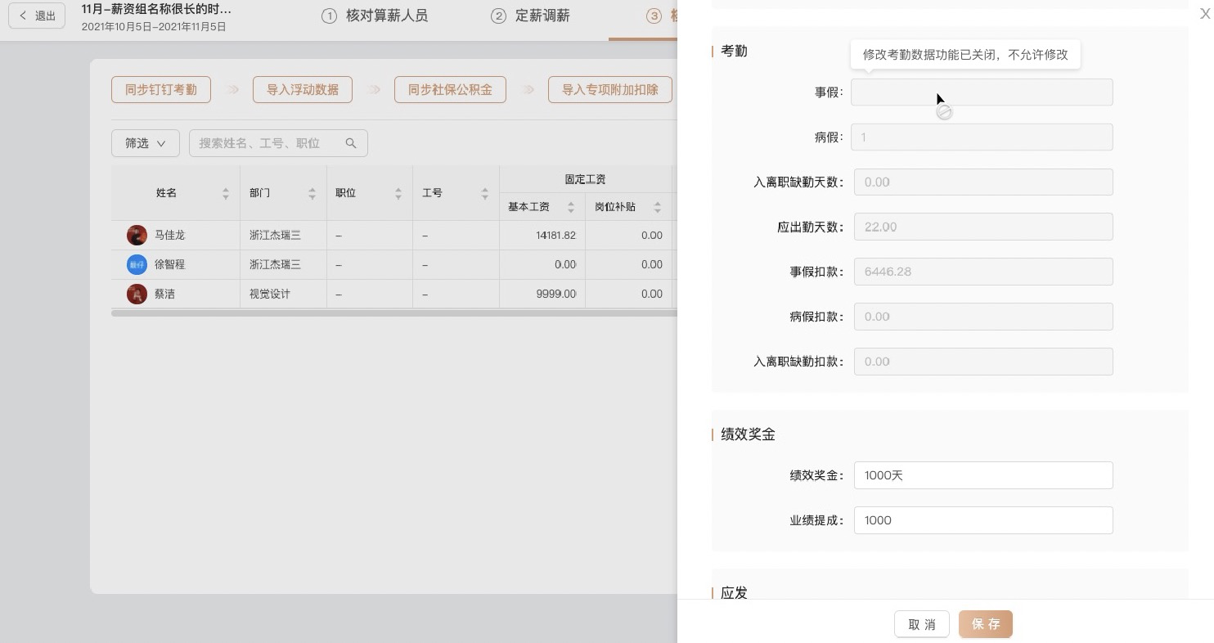
Task: Click the 病假扣款 field
Action: (983, 317)
